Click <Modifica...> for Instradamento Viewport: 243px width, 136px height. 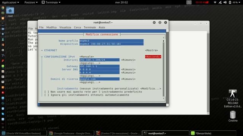pos(151,88)
